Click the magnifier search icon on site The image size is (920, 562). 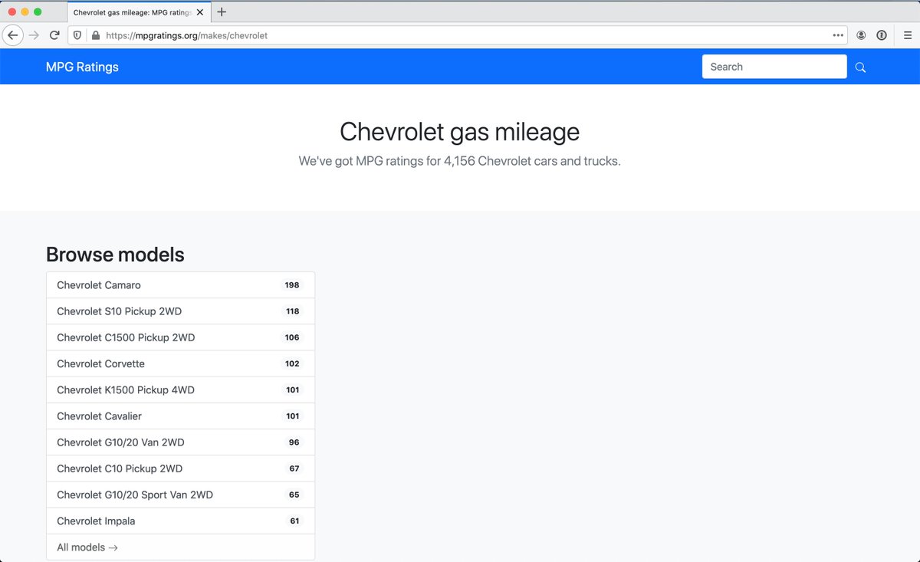[x=860, y=67]
